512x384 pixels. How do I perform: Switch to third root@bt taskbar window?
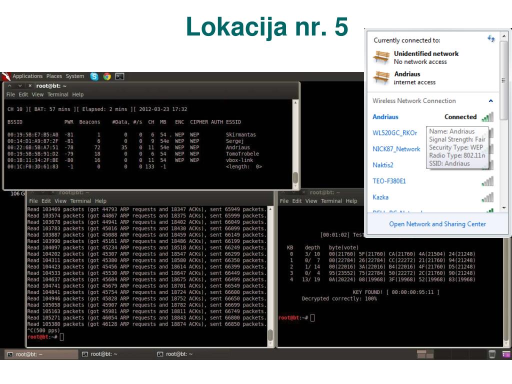pos(191,354)
